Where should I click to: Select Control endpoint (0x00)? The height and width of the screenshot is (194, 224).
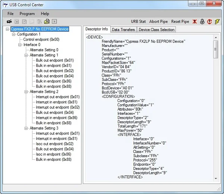(41, 39)
